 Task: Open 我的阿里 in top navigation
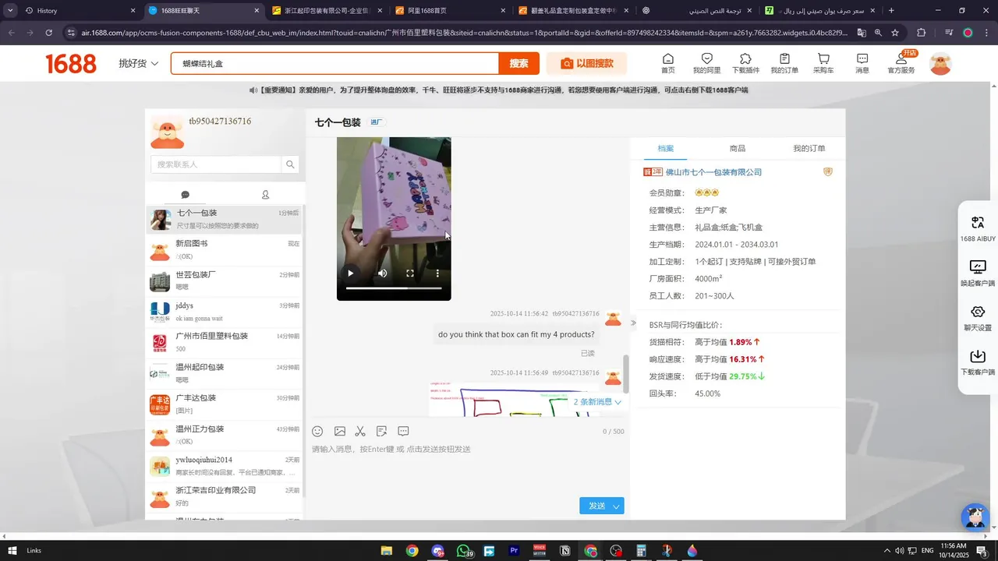[707, 63]
